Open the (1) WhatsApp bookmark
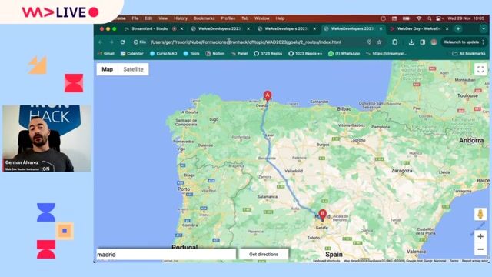 click(x=344, y=54)
